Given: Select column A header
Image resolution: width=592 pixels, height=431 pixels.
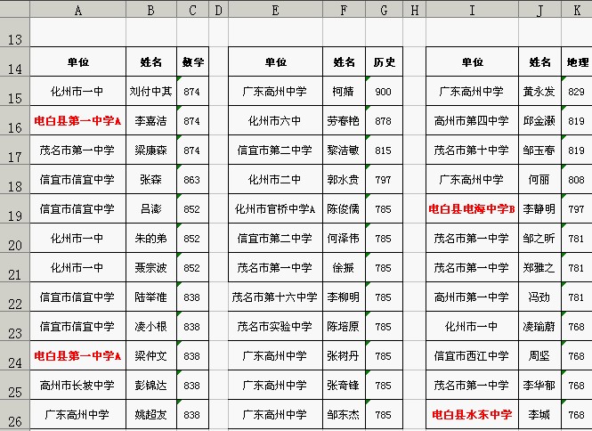Looking at the screenshot, I should (77, 9).
